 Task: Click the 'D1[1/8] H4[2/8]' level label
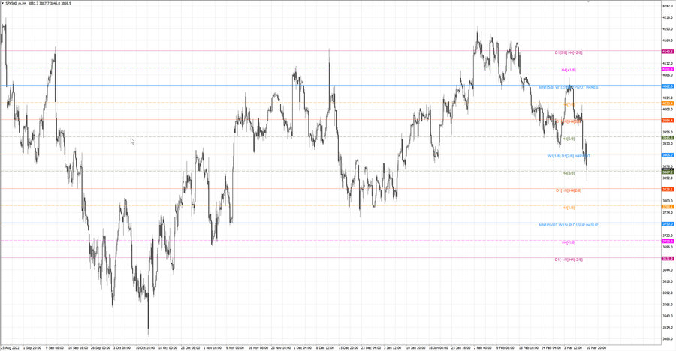coord(569,190)
